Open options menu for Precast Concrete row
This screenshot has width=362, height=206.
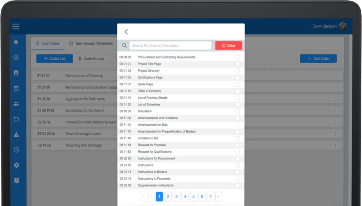click(x=336, y=122)
